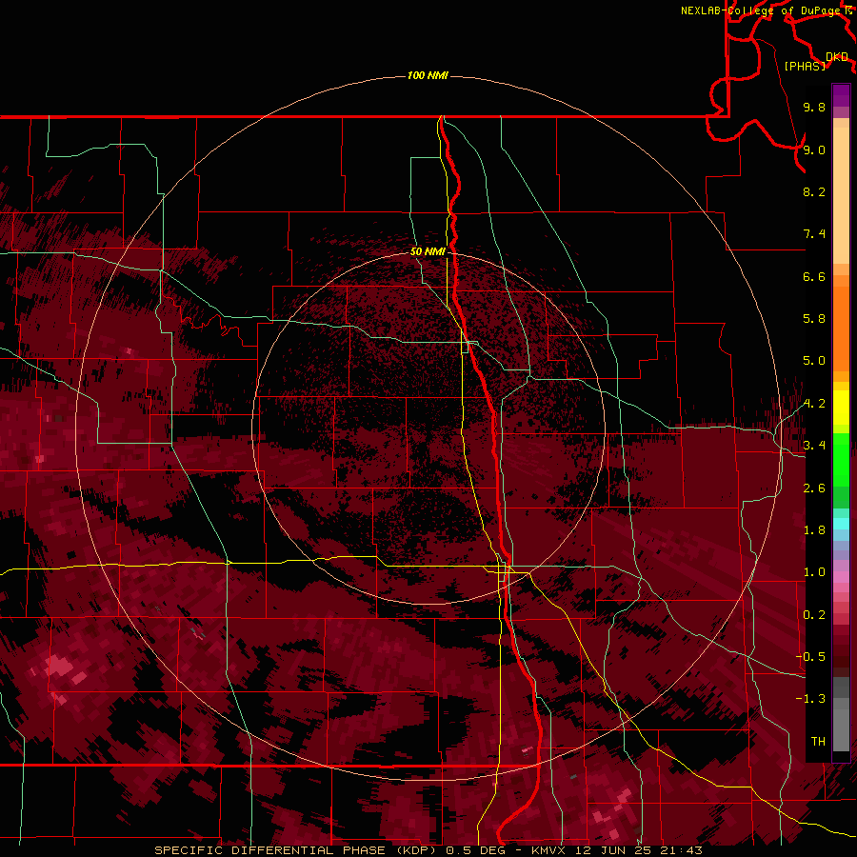Click the cyan band of the color scale
The width and height of the screenshot is (857, 857).
[841, 524]
